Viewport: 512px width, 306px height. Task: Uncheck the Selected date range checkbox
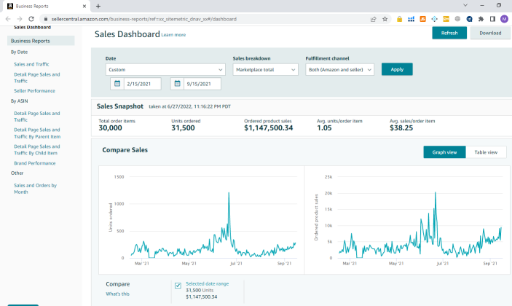tap(178, 286)
